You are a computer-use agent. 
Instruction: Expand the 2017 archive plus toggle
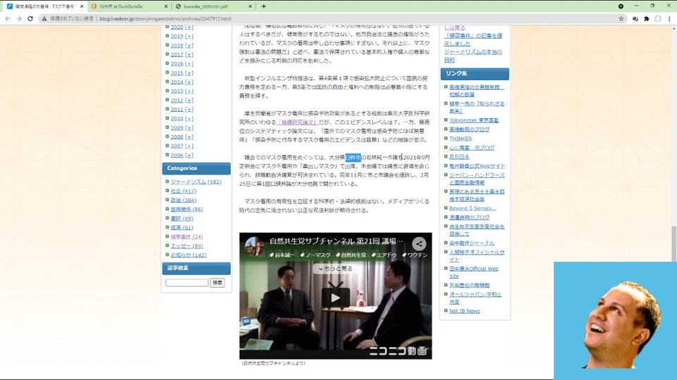[x=189, y=54]
